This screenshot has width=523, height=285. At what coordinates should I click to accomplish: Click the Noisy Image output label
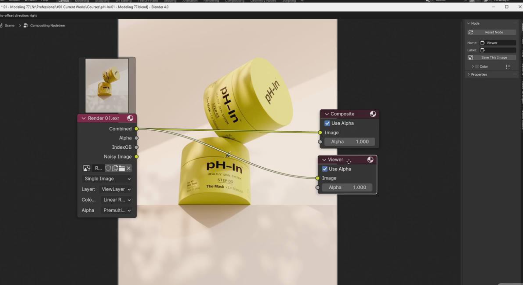click(118, 157)
